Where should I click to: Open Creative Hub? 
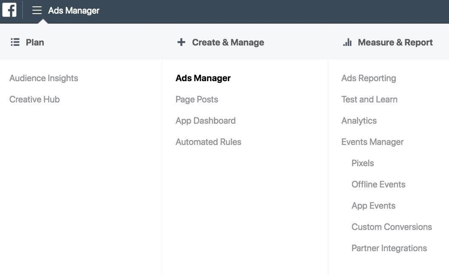tap(34, 99)
